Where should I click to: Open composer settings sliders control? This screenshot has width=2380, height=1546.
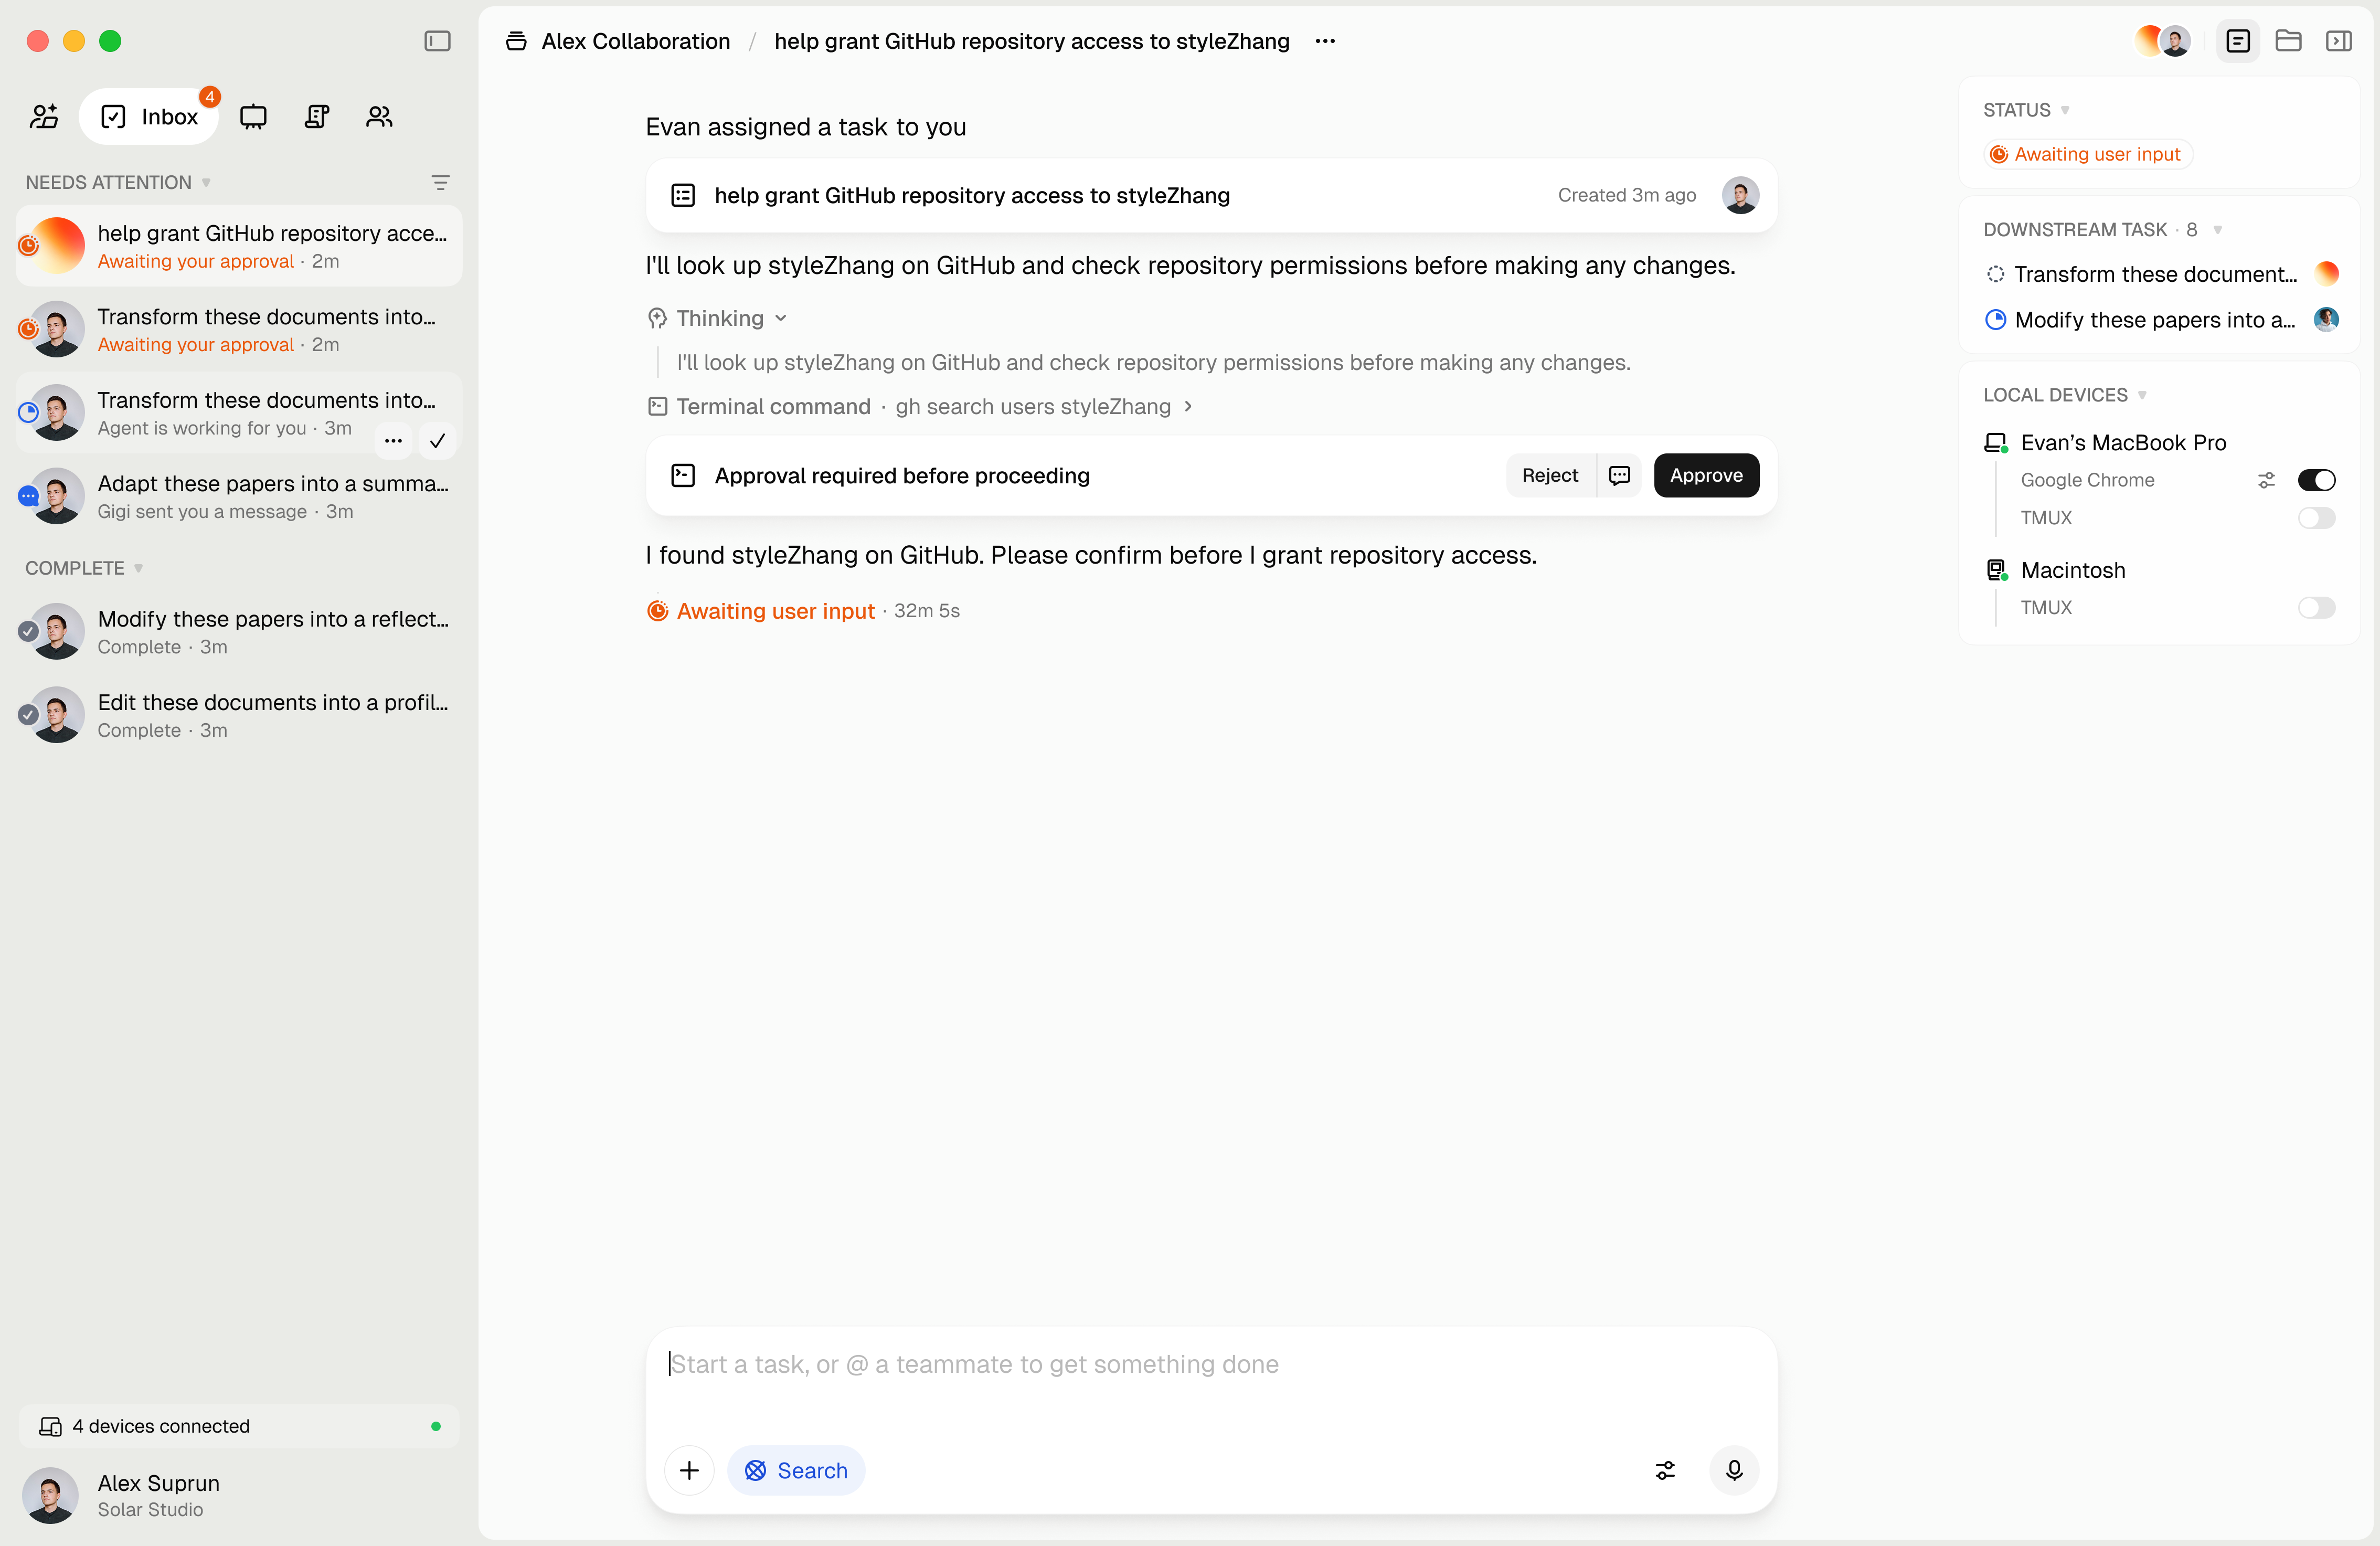(x=1665, y=1470)
